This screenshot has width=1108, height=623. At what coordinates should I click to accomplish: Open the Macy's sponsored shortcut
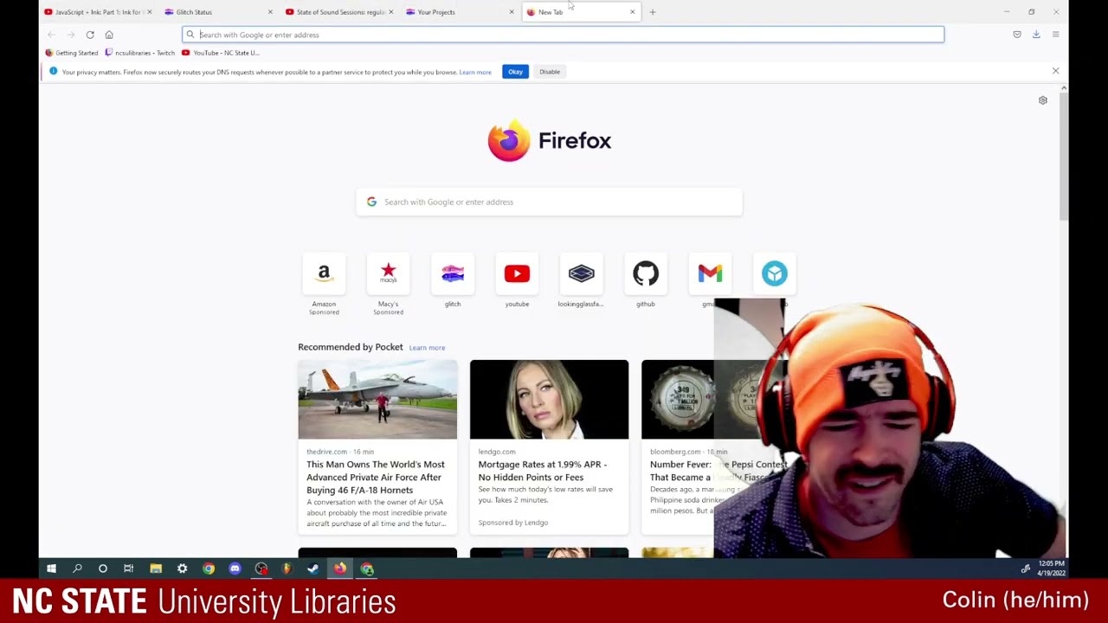pyautogui.click(x=388, y=273)
